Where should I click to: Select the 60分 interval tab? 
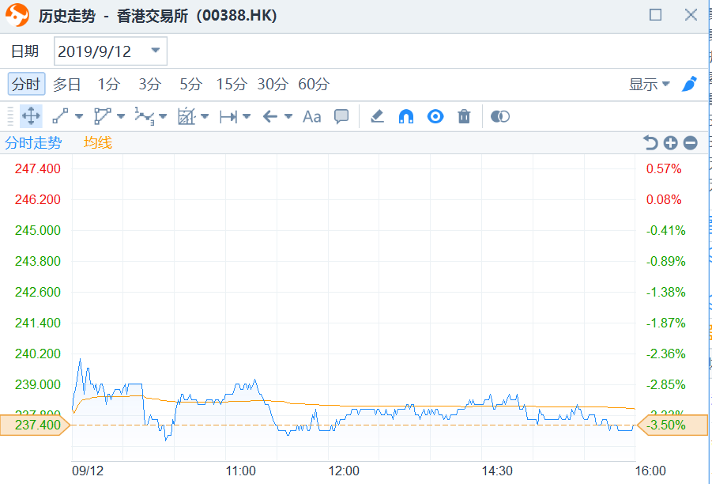pos(313,84)
